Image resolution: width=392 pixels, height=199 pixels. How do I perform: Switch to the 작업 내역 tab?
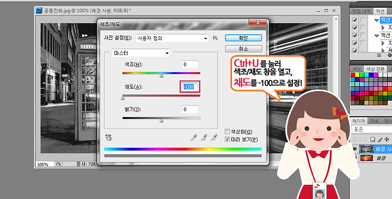pyautogui.click(x=361, y=11)
